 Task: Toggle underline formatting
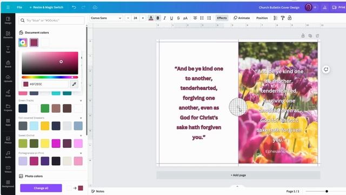click(171, 18)
